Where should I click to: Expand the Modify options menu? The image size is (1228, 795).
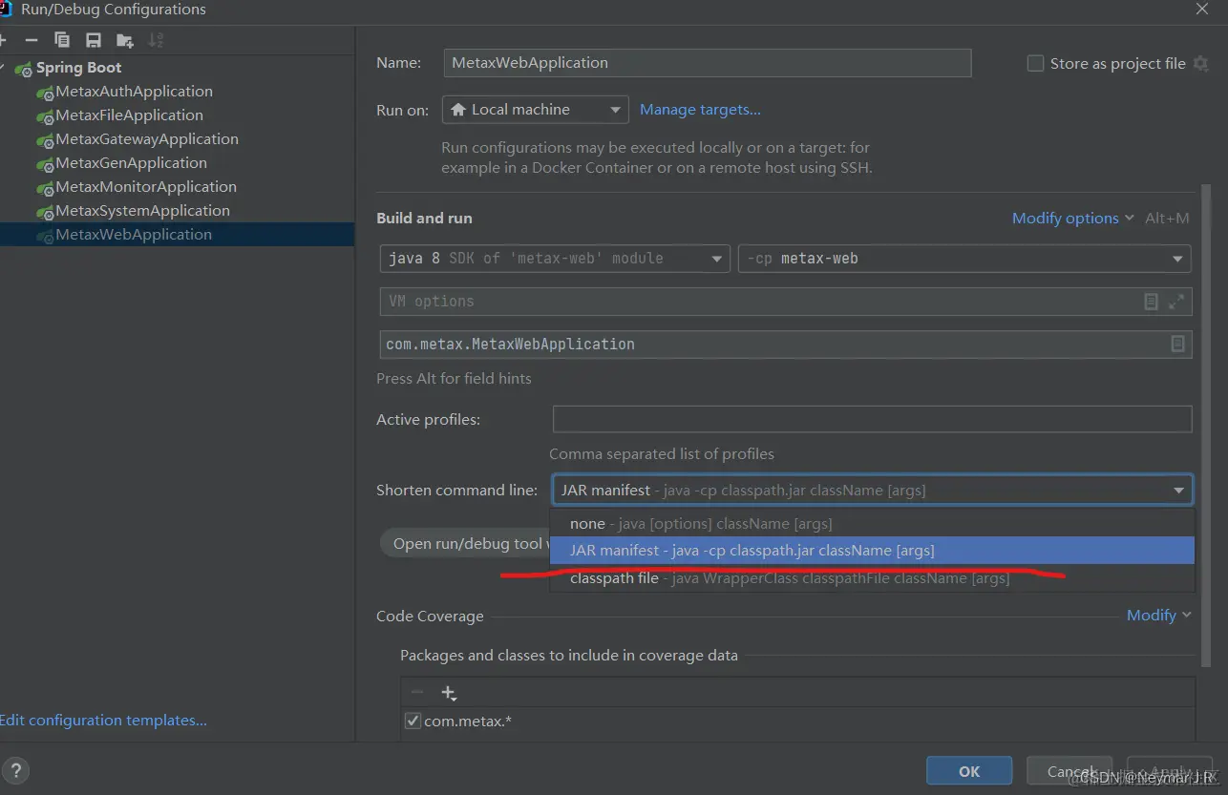1072,219
